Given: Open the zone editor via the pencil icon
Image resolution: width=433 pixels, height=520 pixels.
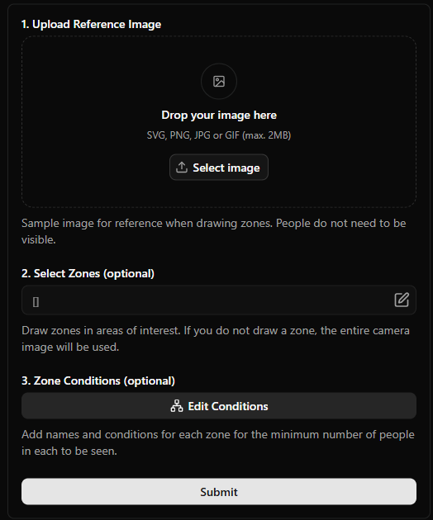Looking at the screenshot, I should tap(402, 300).
